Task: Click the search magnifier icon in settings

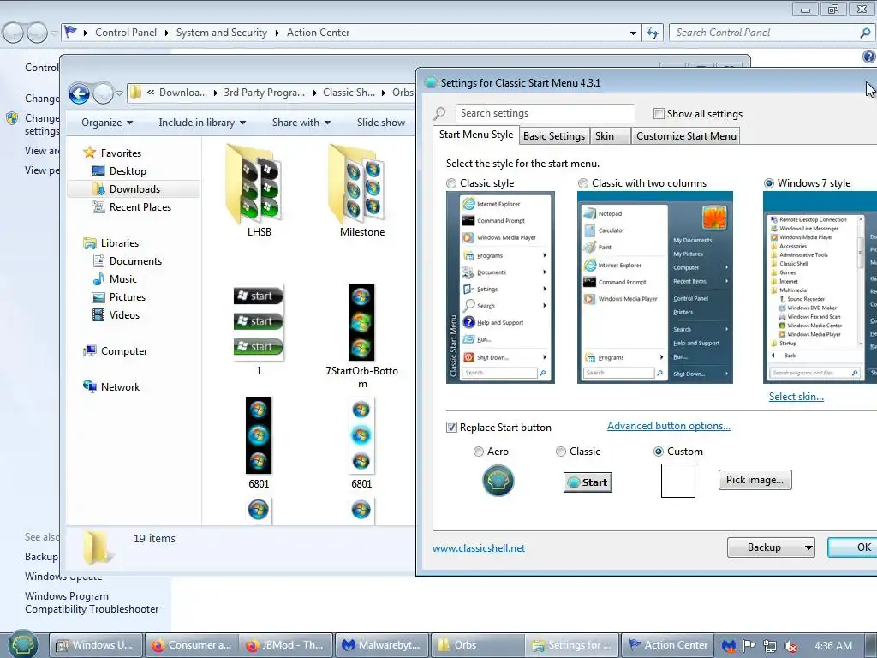Action: click(439, 114)
